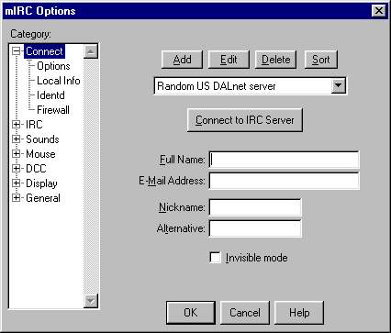Click the Random US DALnet server text
Image resolution: width=391 pixels, height=333 pixels.
(217, 86)
